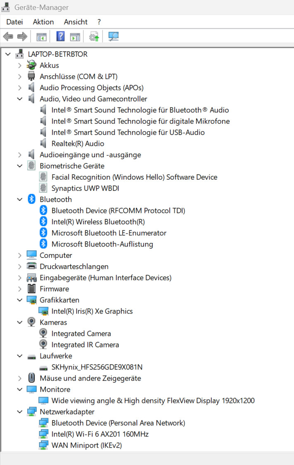The height and width of the screenshot is (465, 294).
Task: Select Facial Recognition (Windows Hello) Software Device
Action: pos(134,177)
